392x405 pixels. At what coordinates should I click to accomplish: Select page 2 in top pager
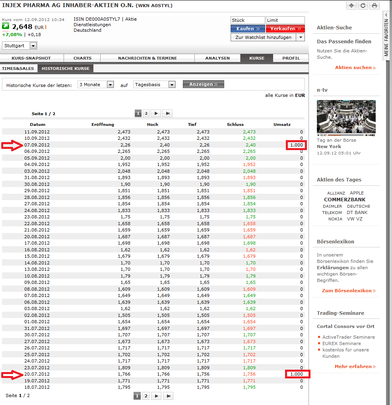[x=146, y=114]
